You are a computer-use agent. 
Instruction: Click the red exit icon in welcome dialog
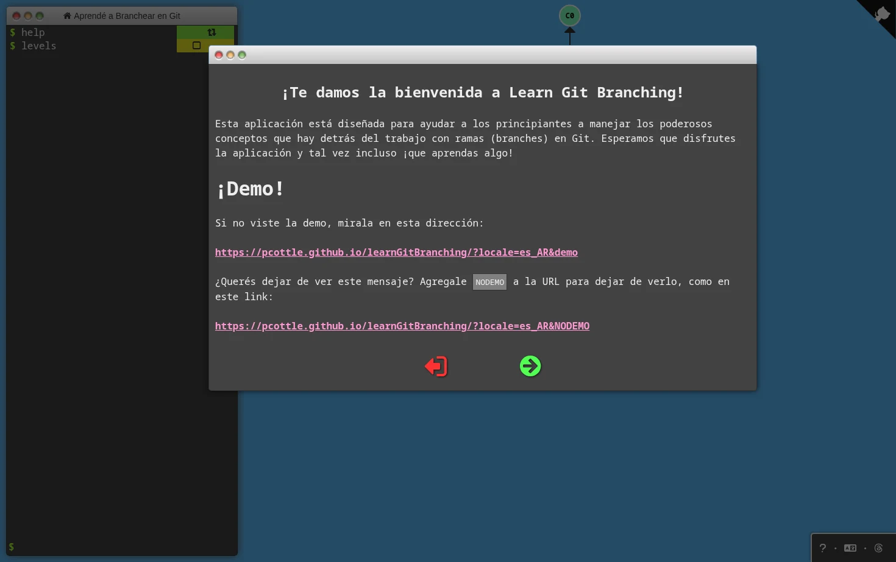[436, 366]
